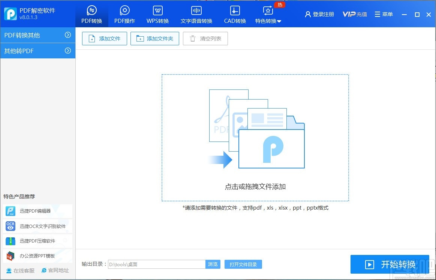Expand the 其他转PDF sidebar section

tap(37, 51)
